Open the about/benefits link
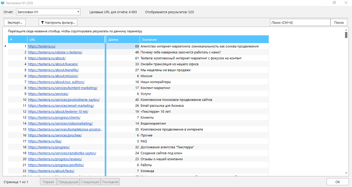352x187 pixels. point(53,70)
